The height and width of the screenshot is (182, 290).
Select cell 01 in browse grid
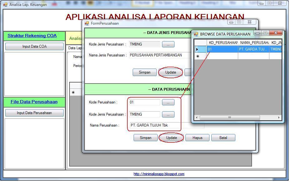coord(222,49)
